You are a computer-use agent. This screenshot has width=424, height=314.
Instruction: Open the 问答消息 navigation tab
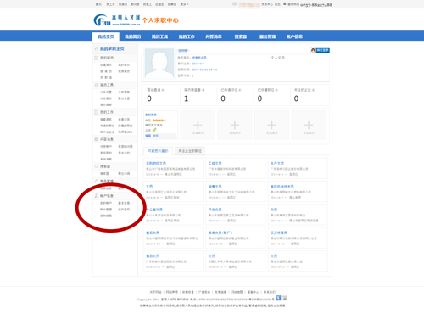pyautogui.click(x=214, y=36)
